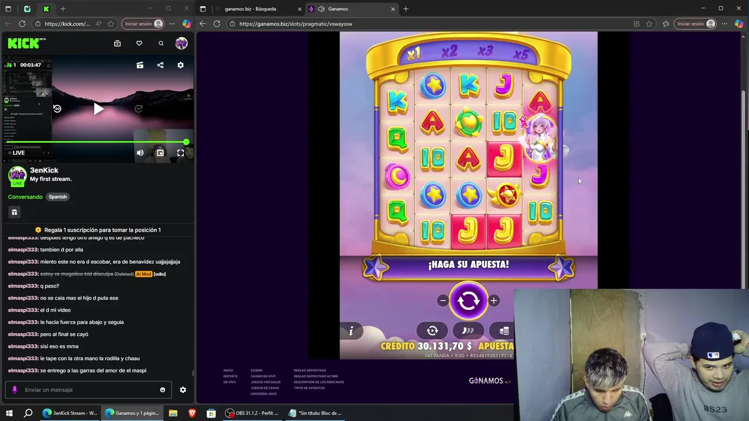This screenshot has width=749, height=421.
Task: Open tab actions menu in Ganamos window
Action: click(203, 9)
